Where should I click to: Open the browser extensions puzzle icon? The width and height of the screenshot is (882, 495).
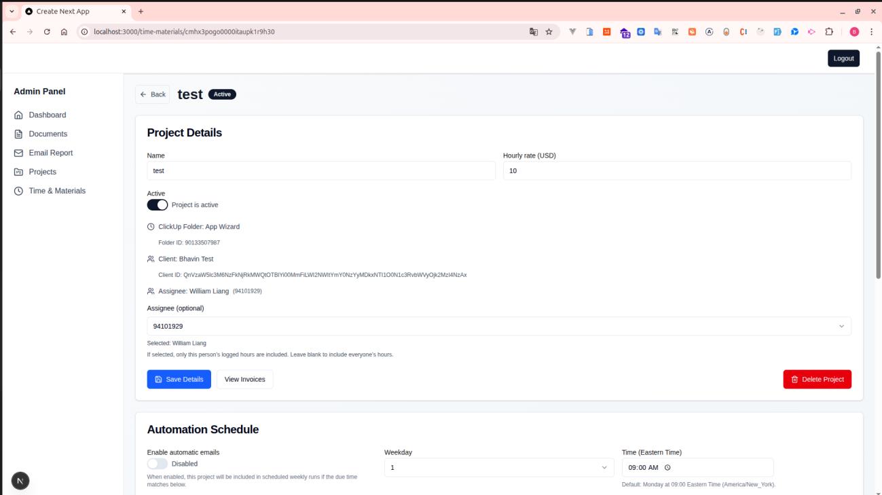830,31
